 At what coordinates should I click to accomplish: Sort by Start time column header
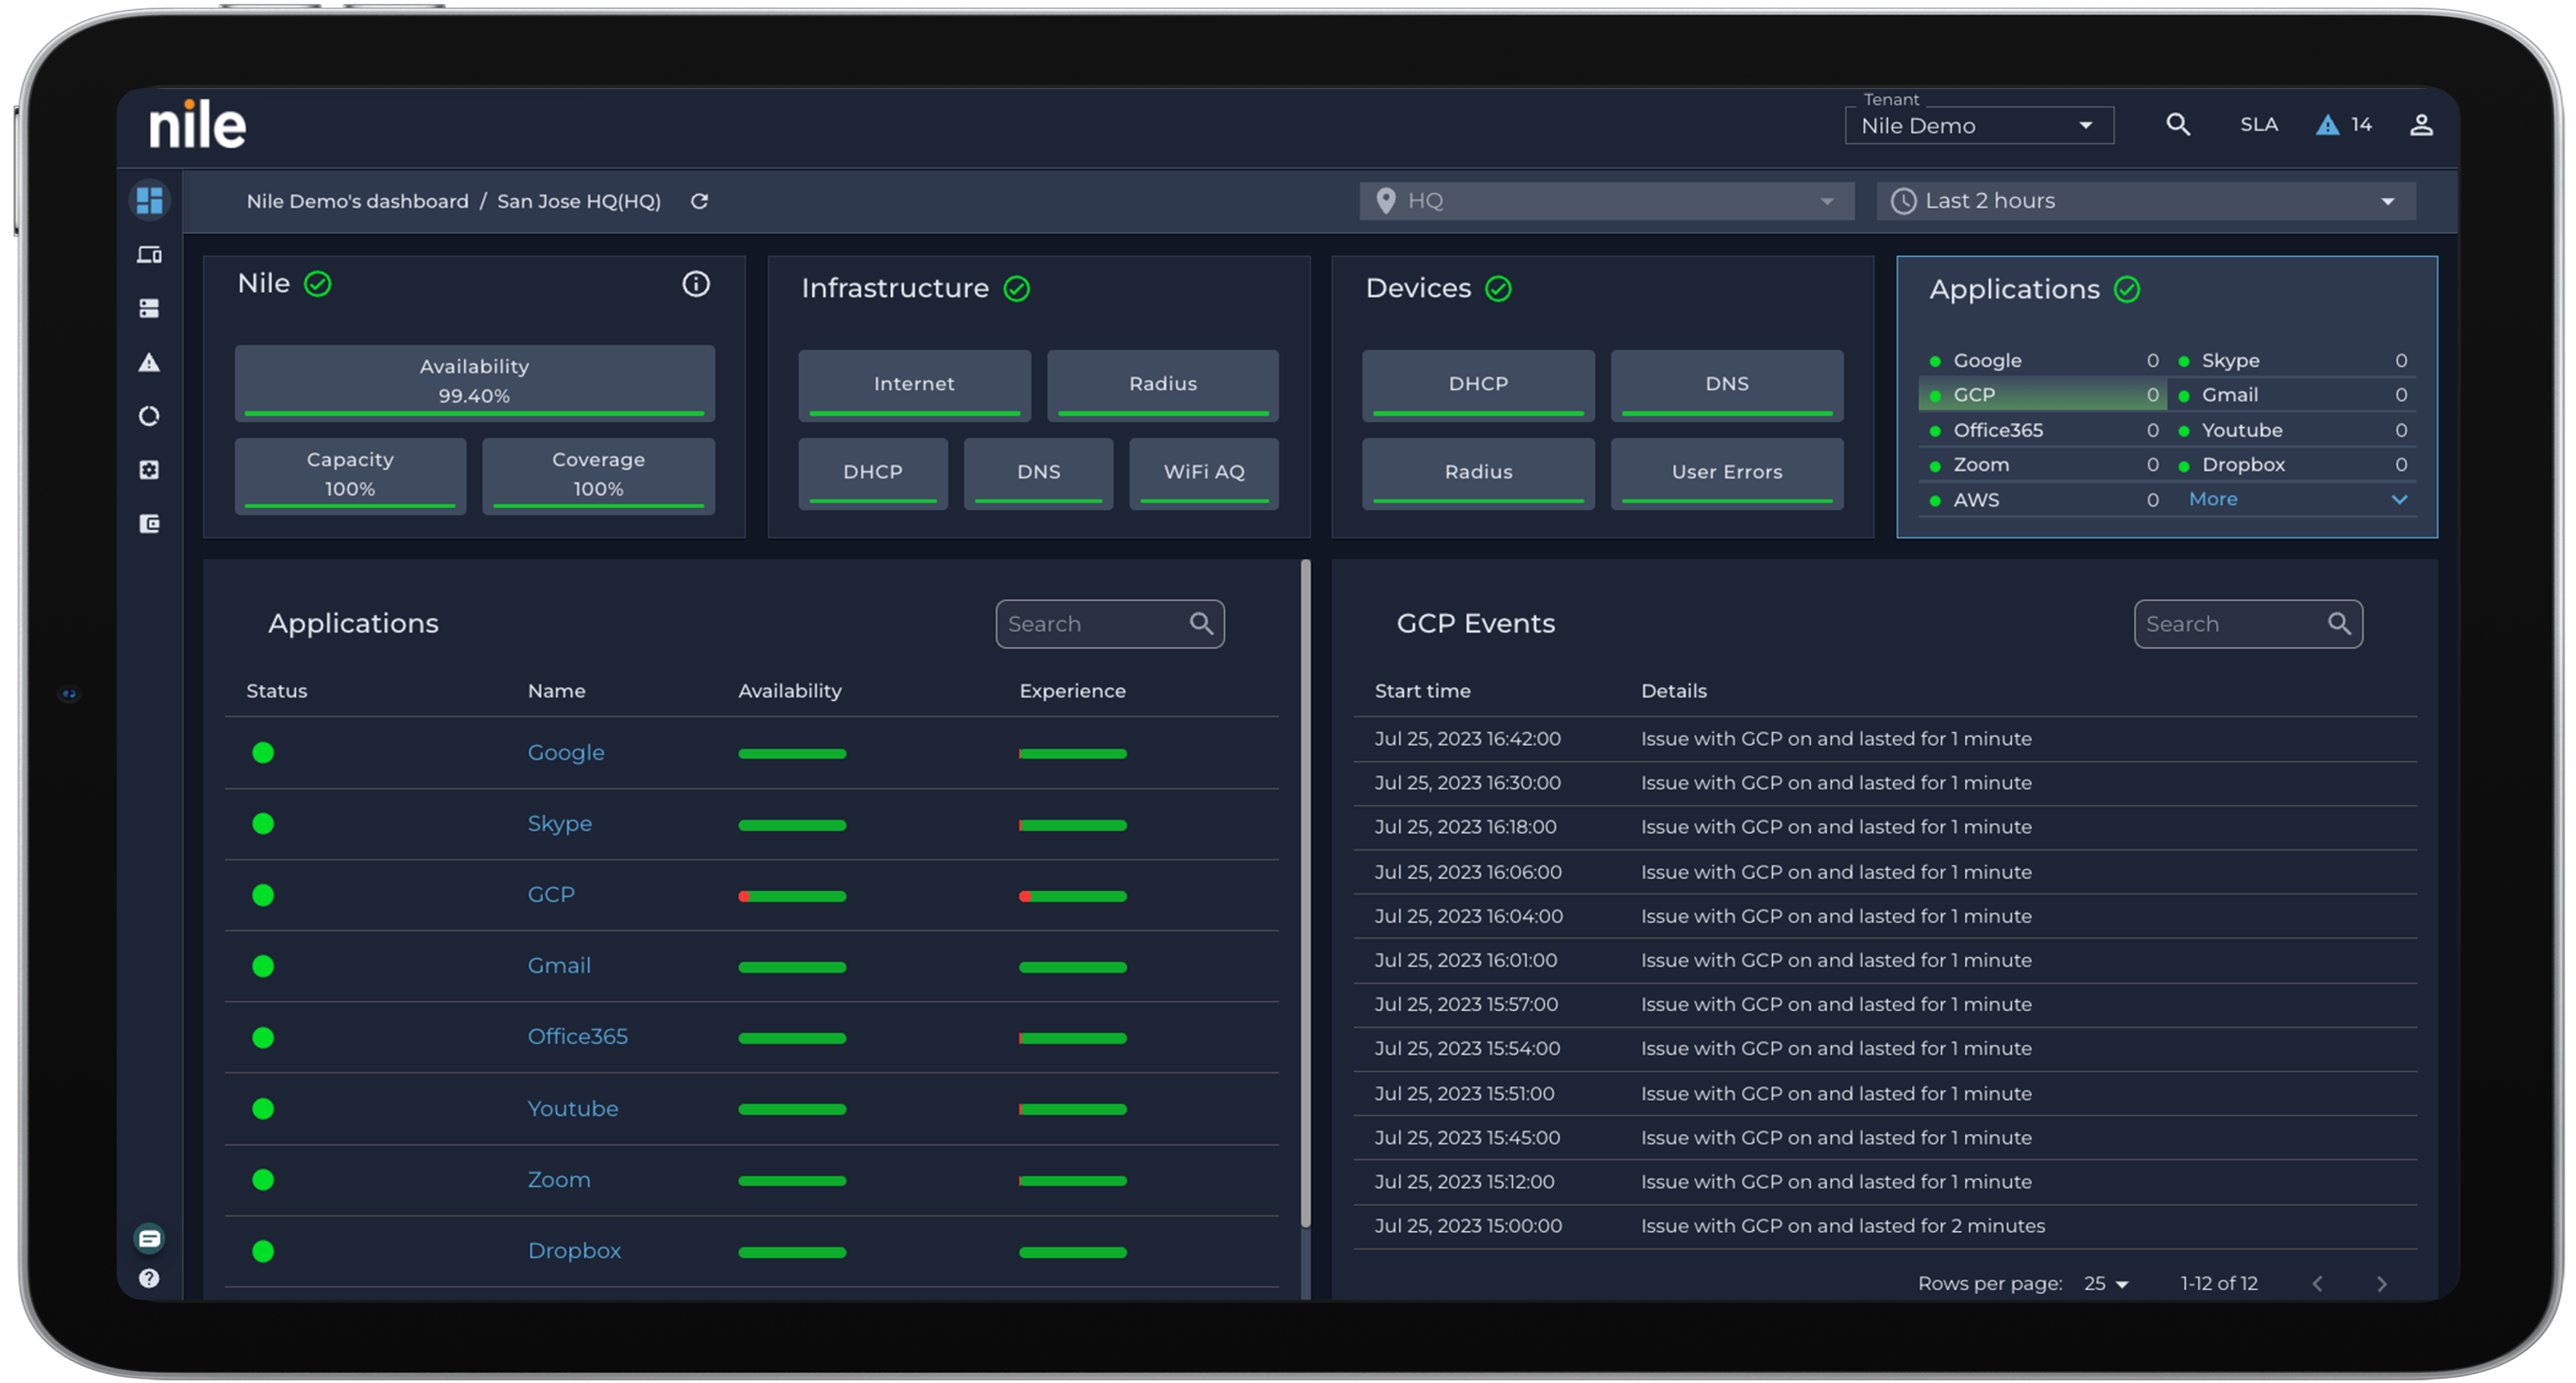point(1422,690)
